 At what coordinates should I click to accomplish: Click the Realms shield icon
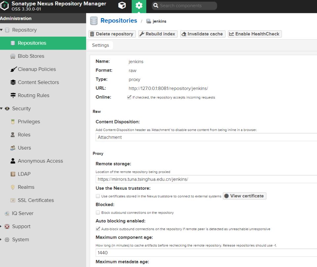coord(13,187)
